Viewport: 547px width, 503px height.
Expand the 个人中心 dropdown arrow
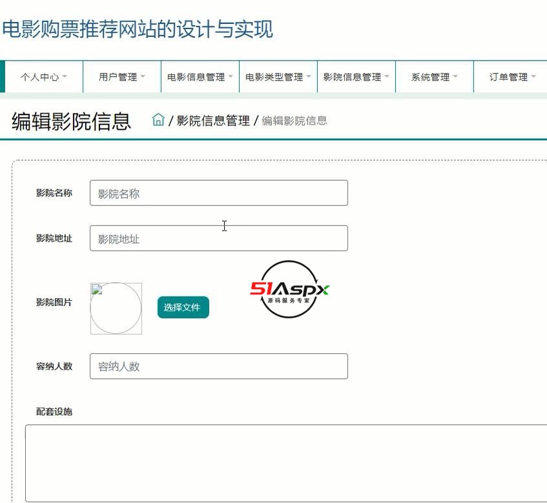coord(65,76)
